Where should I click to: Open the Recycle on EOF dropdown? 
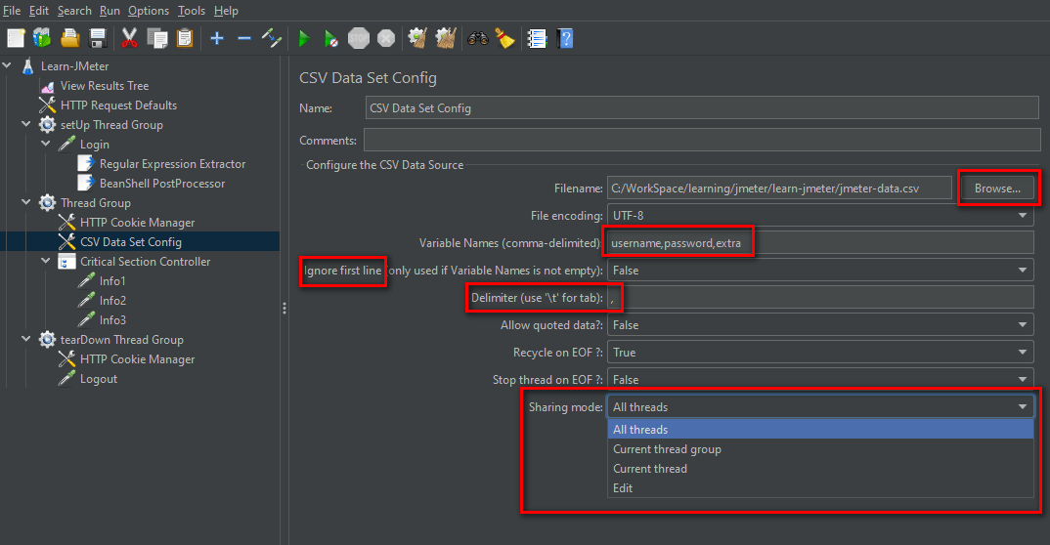coord(820,353)
